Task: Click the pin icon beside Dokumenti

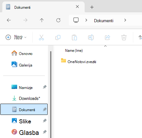Action: point(45,110)
